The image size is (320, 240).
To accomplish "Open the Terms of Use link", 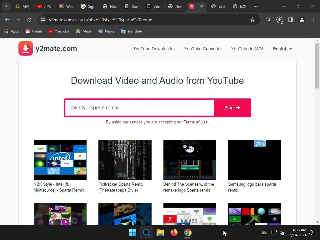I will (x=196, y=122).
